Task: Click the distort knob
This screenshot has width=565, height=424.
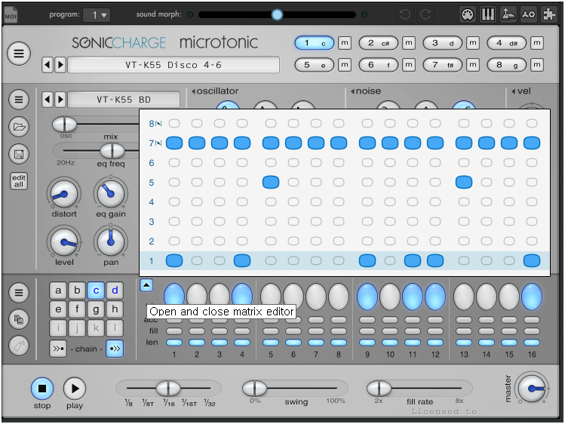Action: (64, 194)
